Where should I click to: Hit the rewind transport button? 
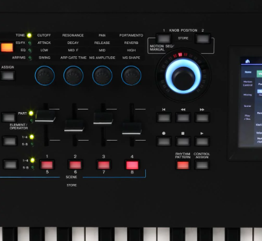click(x=183, y=118)
